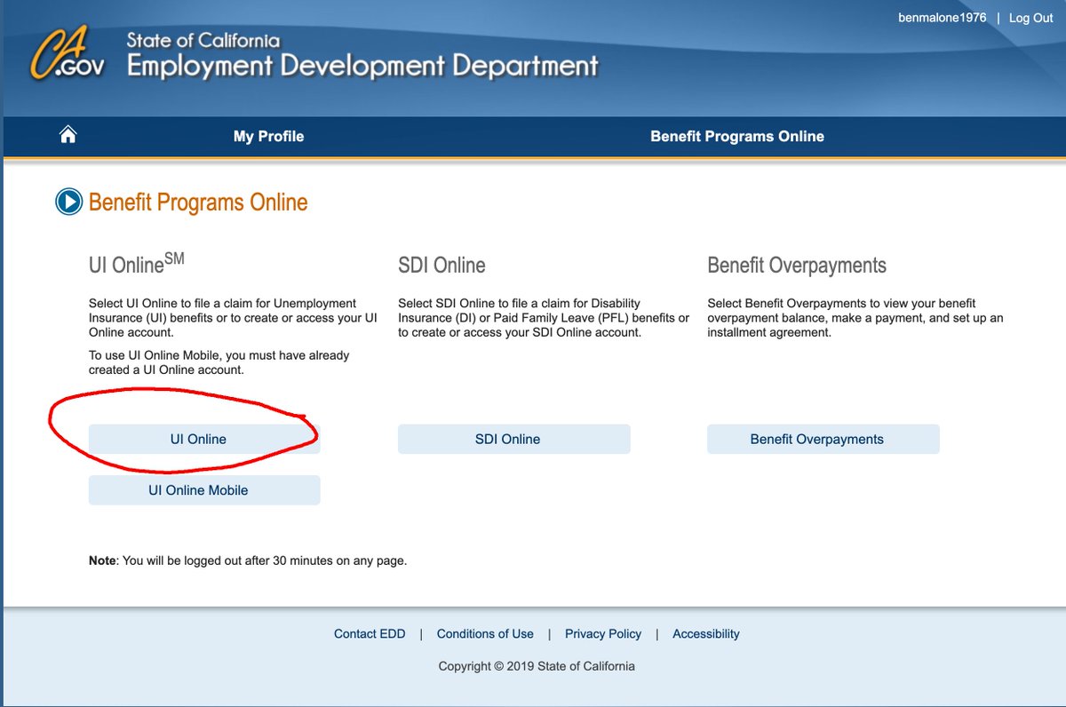The image size is (1066, 707).
Task: Open Benefit Programs Online navigation item
Action: [x=737, y=136]
